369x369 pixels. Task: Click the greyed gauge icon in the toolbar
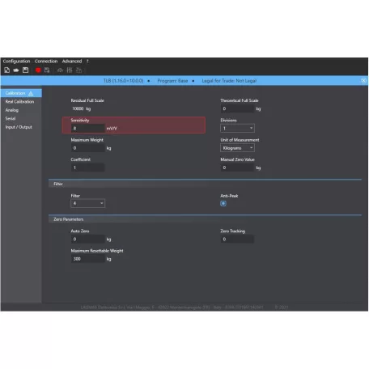click(60, 70)
